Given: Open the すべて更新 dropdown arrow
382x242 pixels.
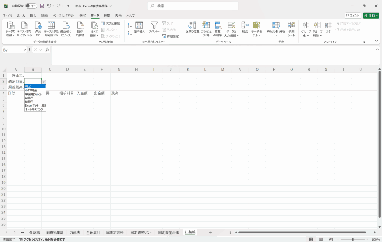Looking at the screenshot, I should [x=98, y=36].
